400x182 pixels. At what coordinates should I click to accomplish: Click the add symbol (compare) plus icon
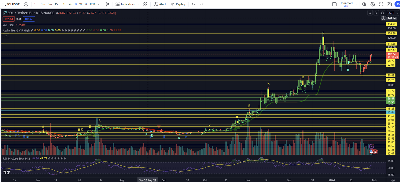click(x=26, y=4)
